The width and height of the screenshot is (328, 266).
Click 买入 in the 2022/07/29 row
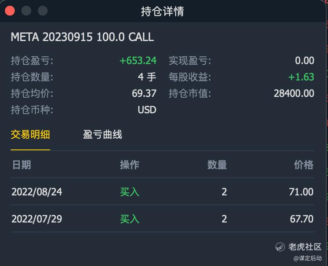click(130, 219)
